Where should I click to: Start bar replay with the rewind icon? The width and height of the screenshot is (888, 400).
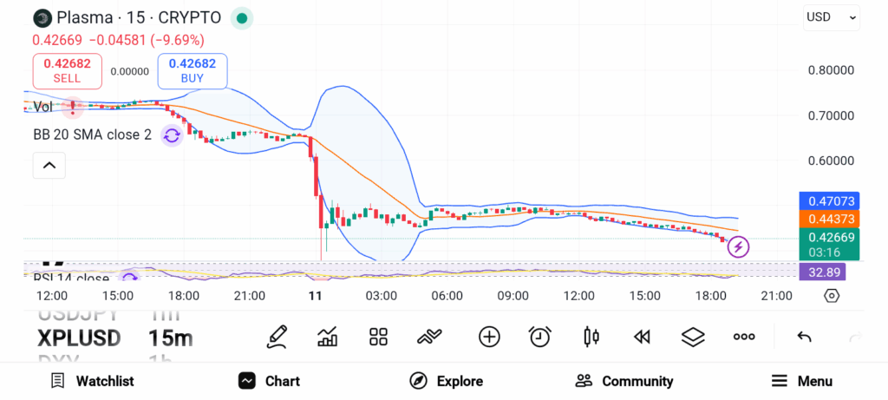point(642,337)
